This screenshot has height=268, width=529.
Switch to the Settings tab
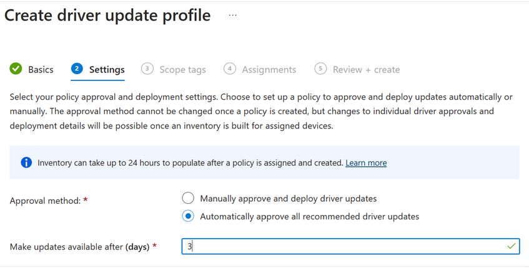coord(107,70)
